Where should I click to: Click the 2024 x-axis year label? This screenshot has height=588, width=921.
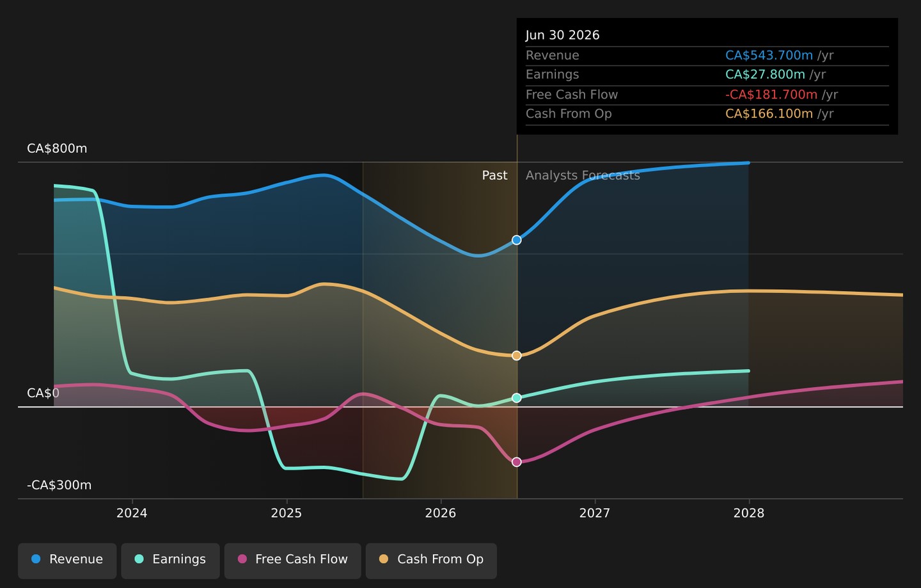point(132,513)
